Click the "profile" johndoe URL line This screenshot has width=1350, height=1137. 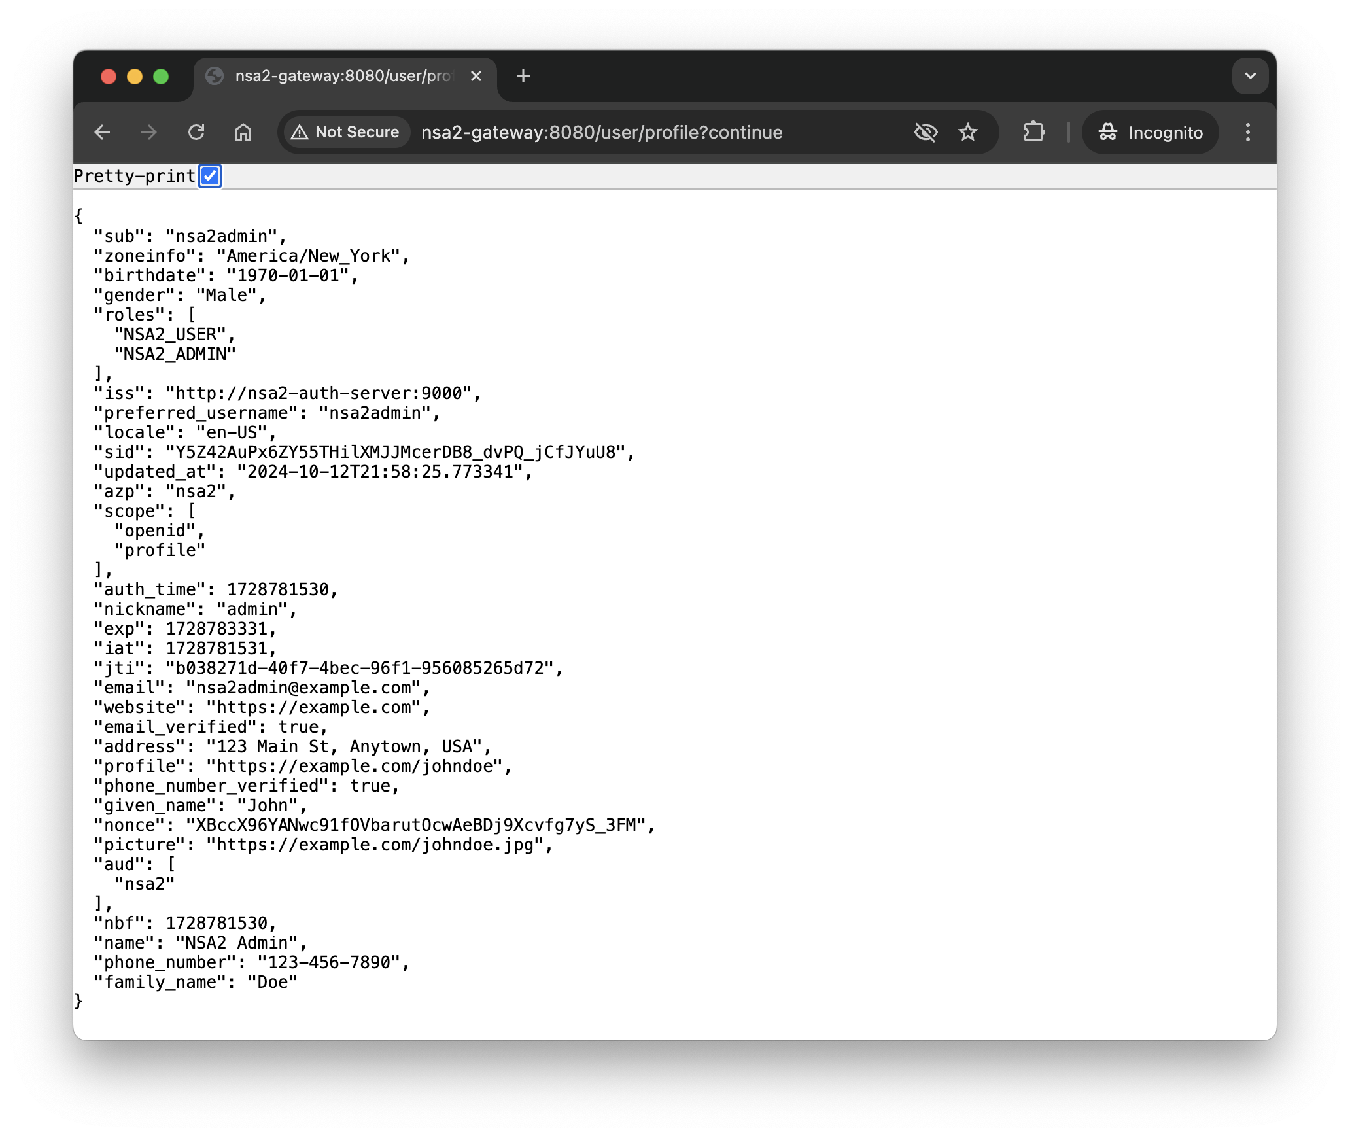(303, 766)
